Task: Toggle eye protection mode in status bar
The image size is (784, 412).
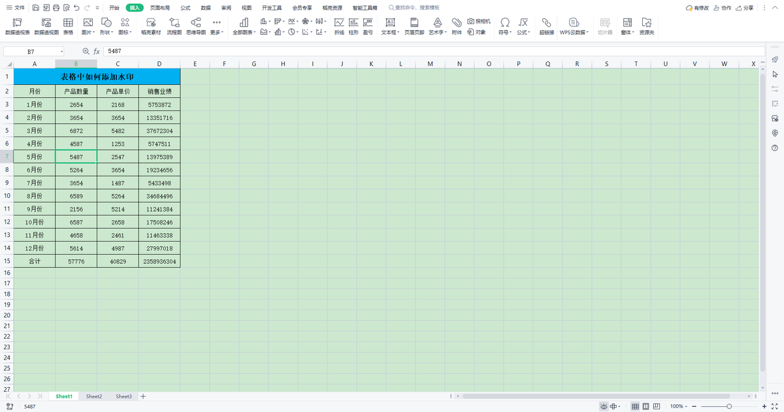Action: (x=603, y=406)
